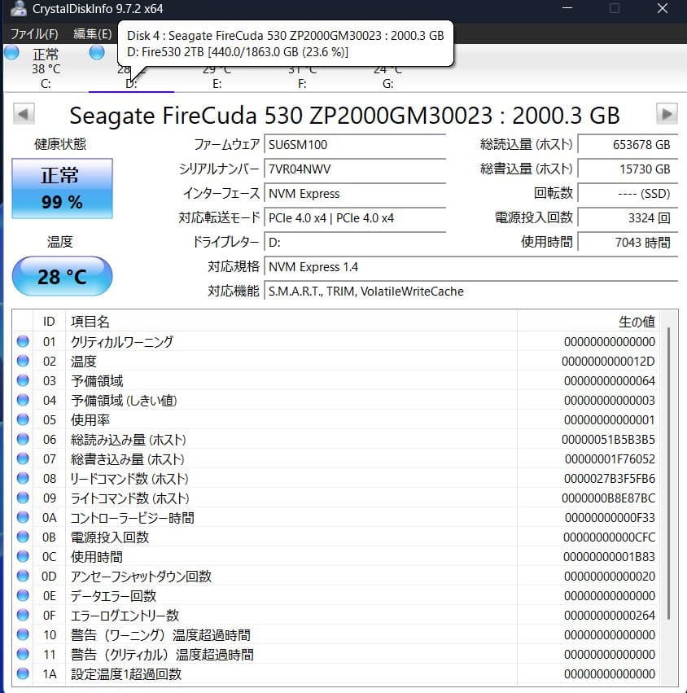Click the right arrow to view next disk
687x693 pixels.
pos(664,114)
